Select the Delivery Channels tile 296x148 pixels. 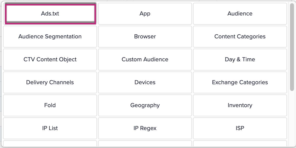[50, 82]
